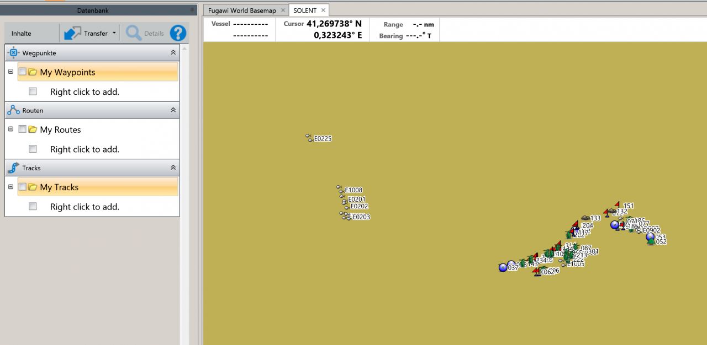Tick the My Waypoints checkbox
This screenshot has height=345, width=707.
pos(23,72)
